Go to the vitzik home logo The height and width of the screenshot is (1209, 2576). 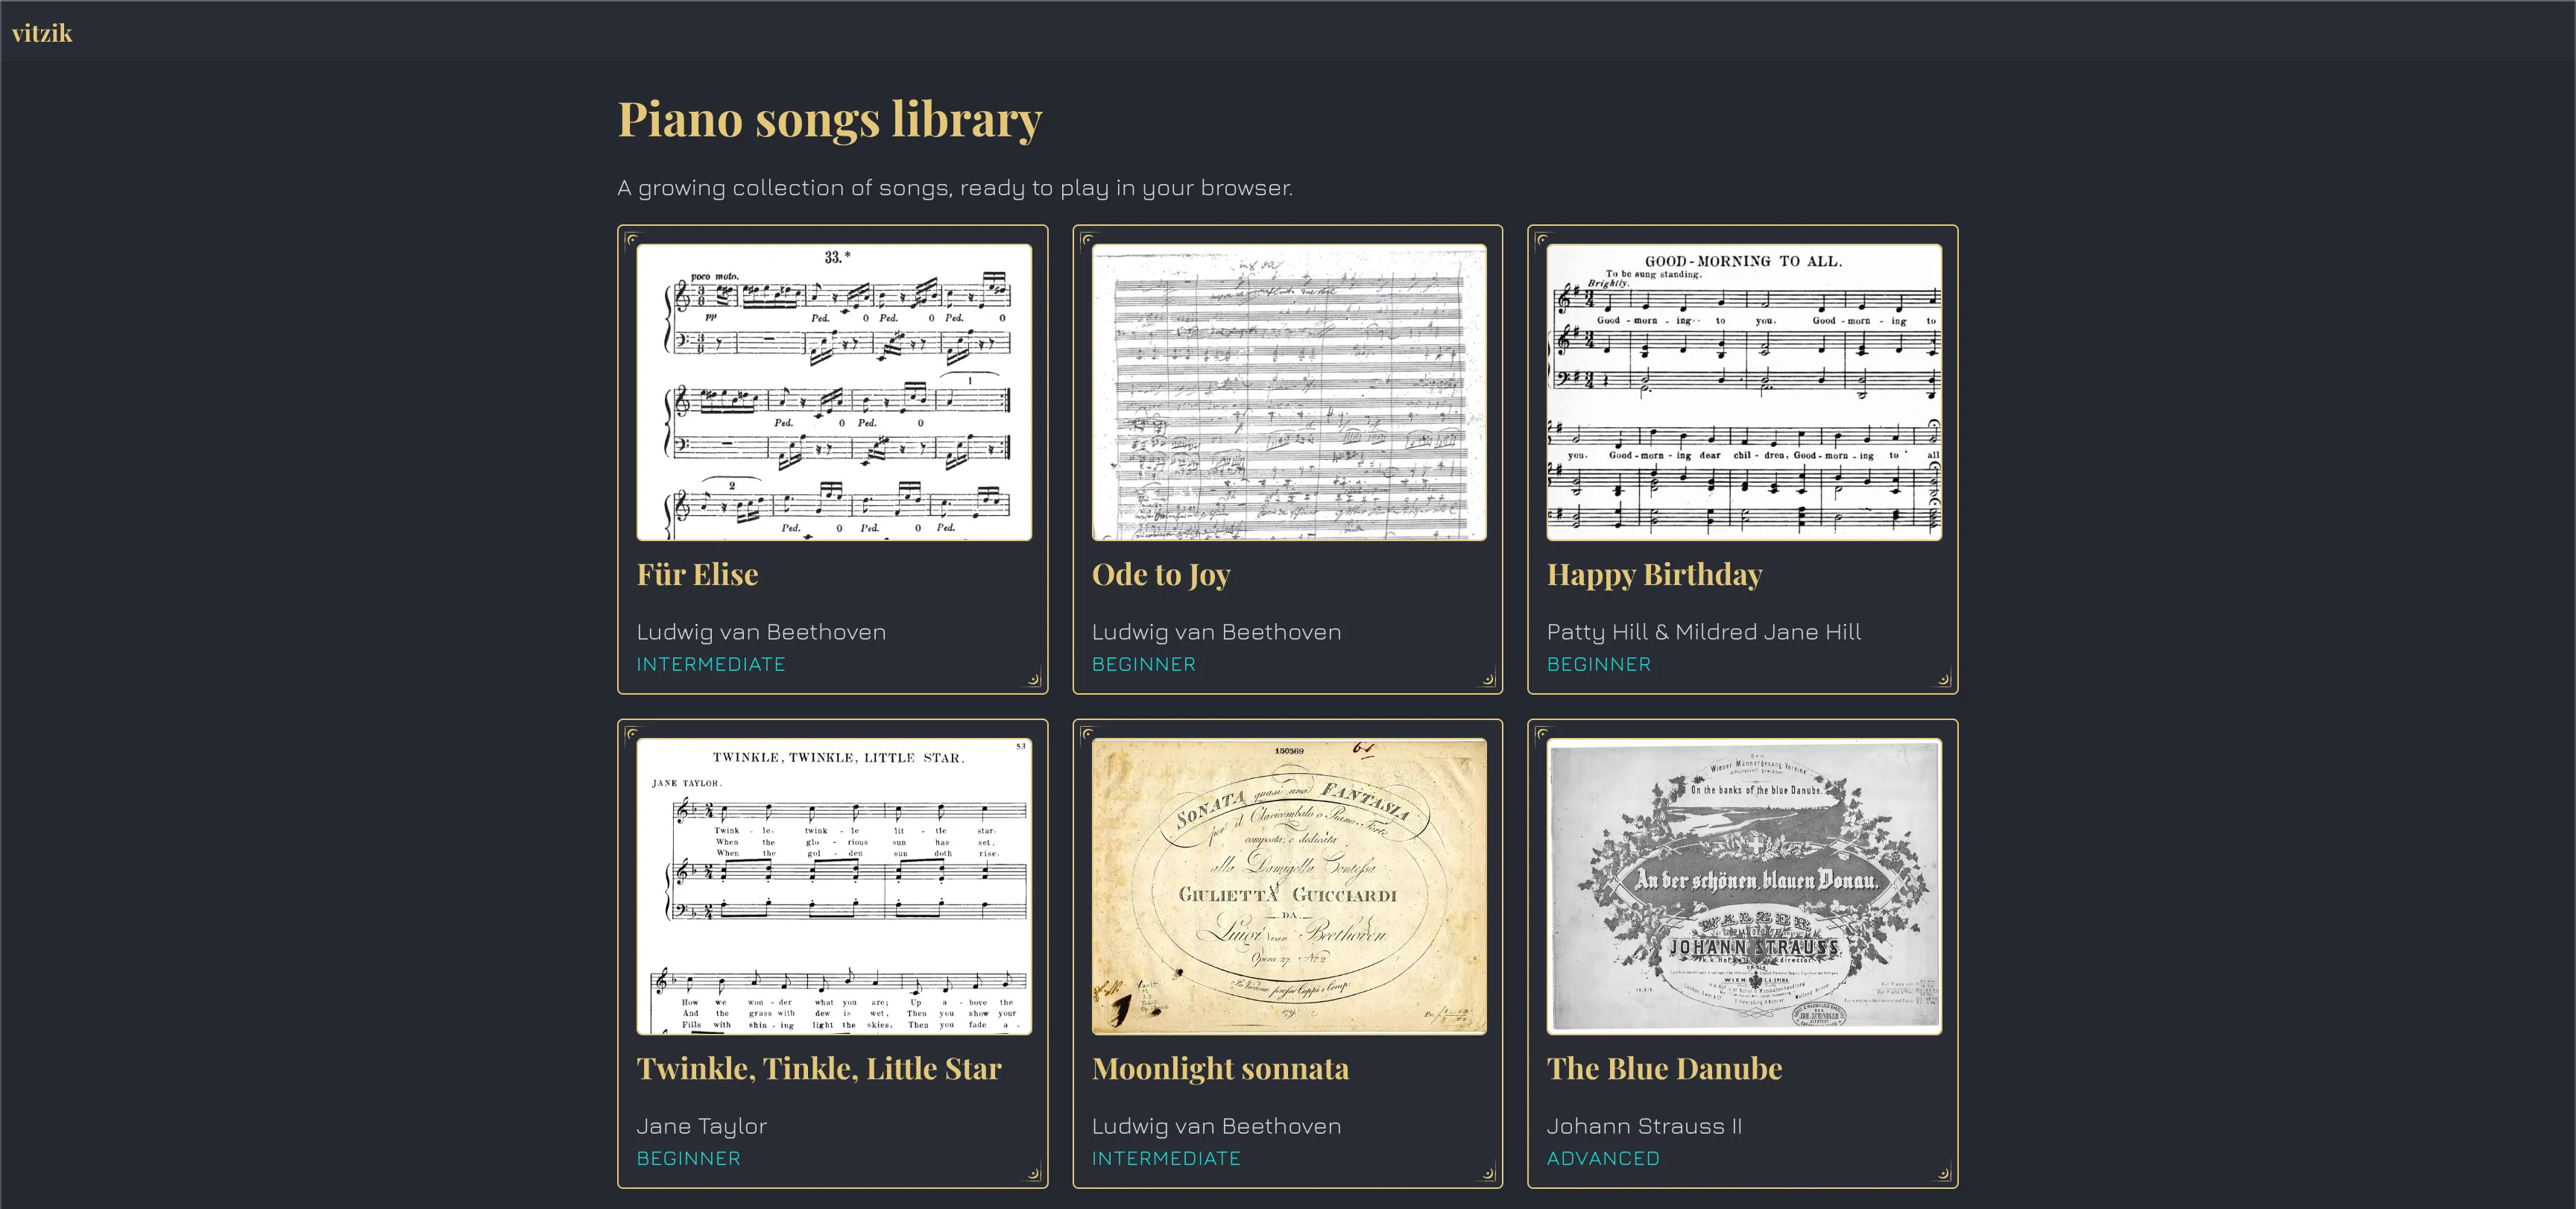point(42,33)
